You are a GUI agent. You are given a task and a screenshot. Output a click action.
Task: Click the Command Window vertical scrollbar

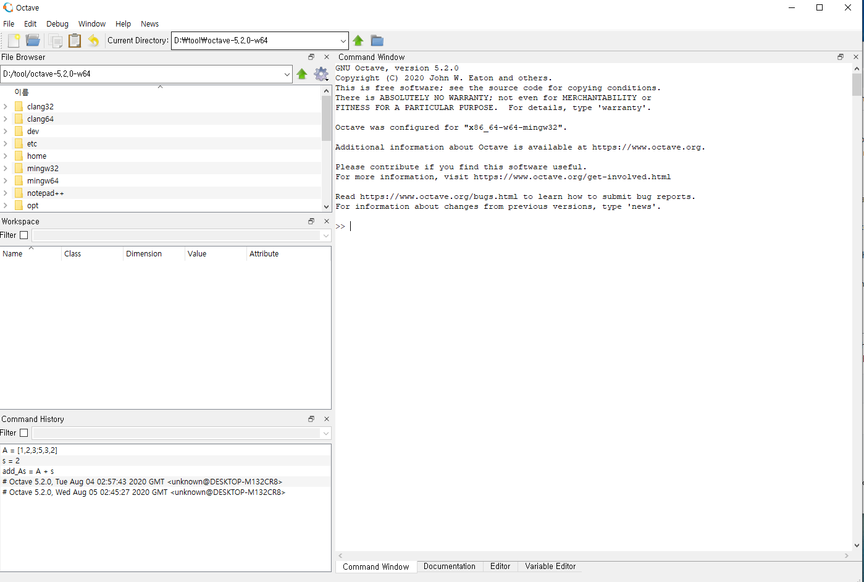coord(857,85)
